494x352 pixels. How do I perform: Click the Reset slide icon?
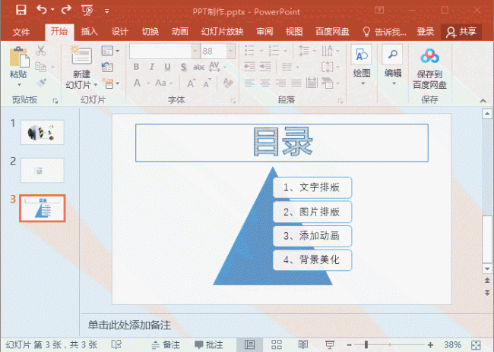click(107, 67)
